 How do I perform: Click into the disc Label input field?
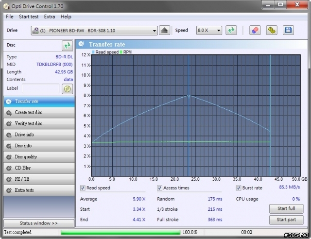pyautogui.click(x=41, y=88)
